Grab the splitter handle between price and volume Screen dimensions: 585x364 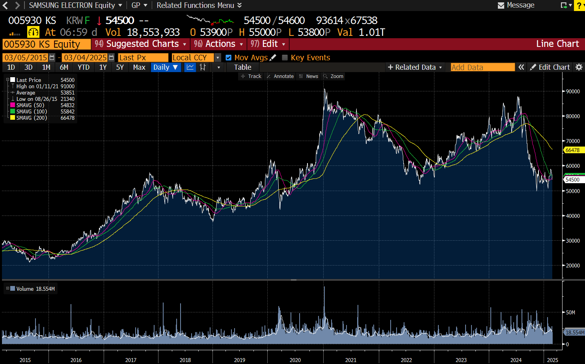point(294,280)
